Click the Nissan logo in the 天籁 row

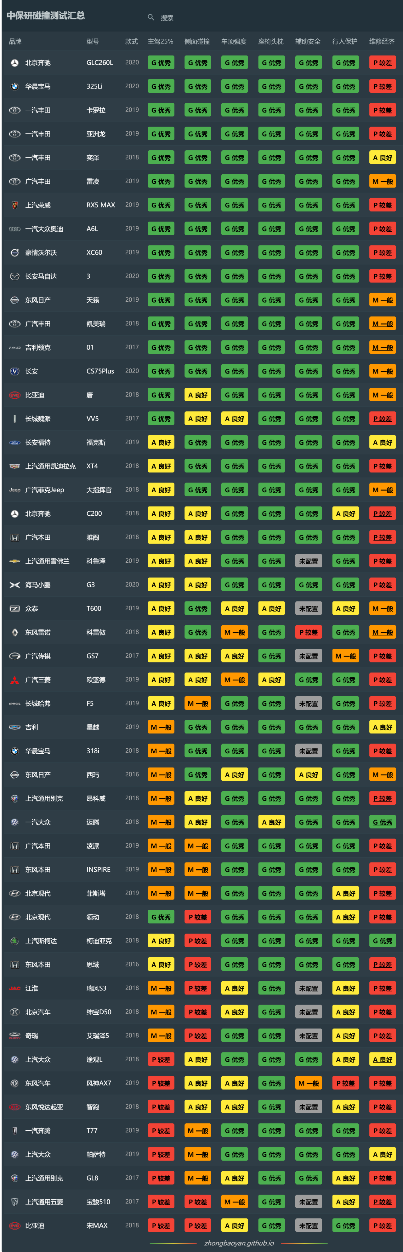point(14,300)
